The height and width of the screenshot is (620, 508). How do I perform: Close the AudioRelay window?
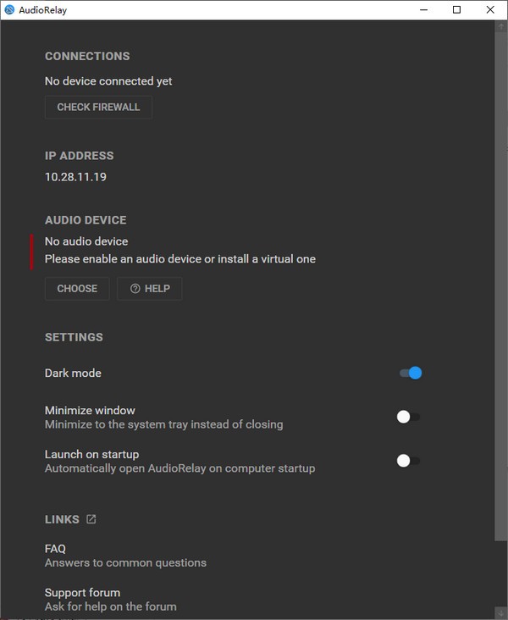click(x=492, y=10)
